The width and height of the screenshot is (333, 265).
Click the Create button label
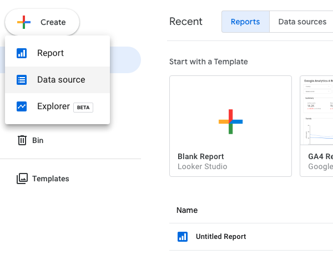(x=53, y=22)
